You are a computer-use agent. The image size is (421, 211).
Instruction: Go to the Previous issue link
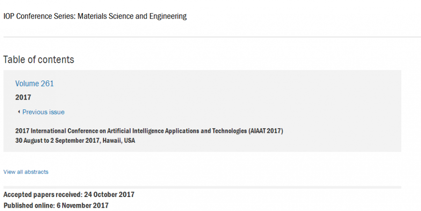pyautogui.click(x=44, y=112)
